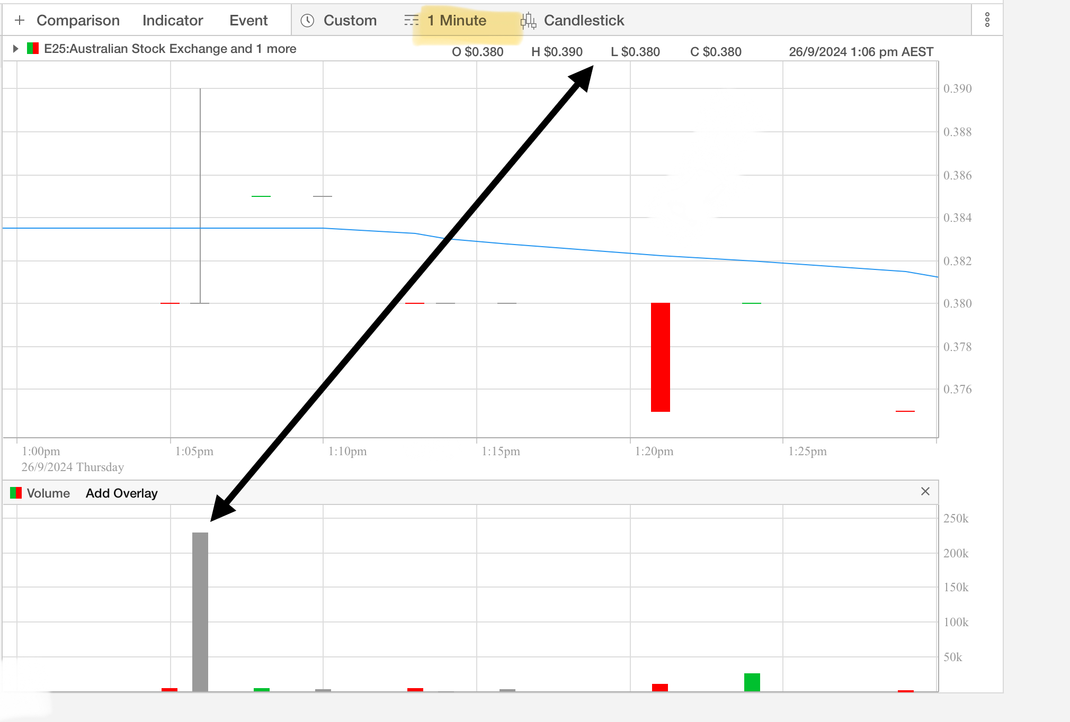Open the Comparison menu
1070x722 pixels.
pos(78,21)
